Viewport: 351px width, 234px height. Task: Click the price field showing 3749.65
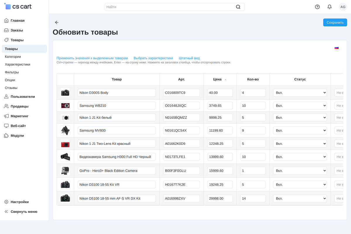click(x=220, y=106)
